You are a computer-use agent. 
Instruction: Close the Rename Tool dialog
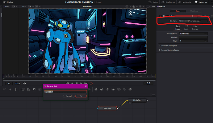tap(86, 86)
